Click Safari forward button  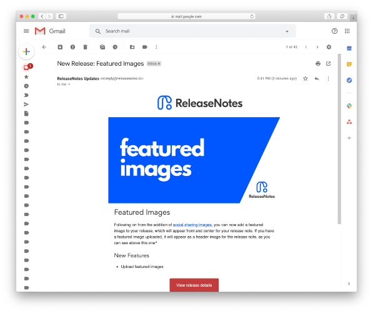[49, 16]
